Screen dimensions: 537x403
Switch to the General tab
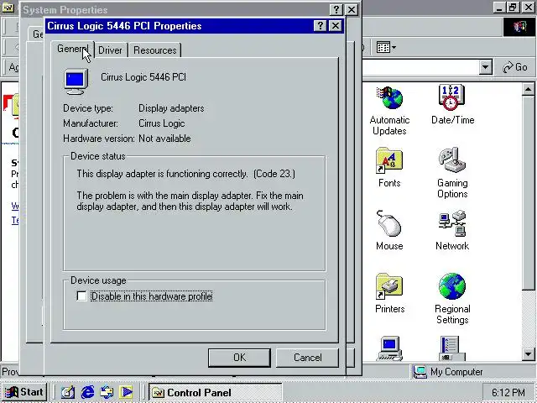(x=72, y=49)
